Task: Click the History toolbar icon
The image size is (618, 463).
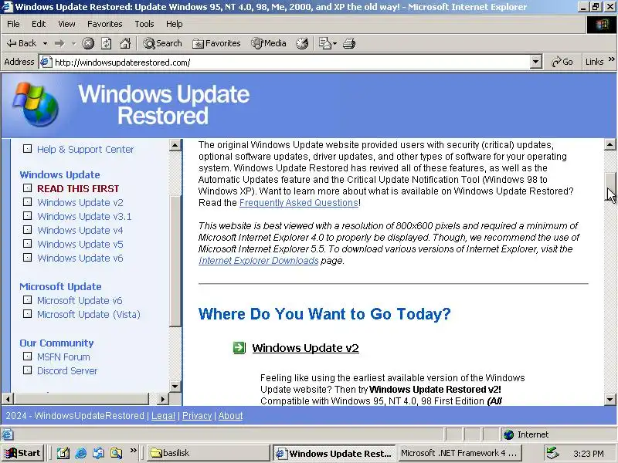Action: click(302, 43)
